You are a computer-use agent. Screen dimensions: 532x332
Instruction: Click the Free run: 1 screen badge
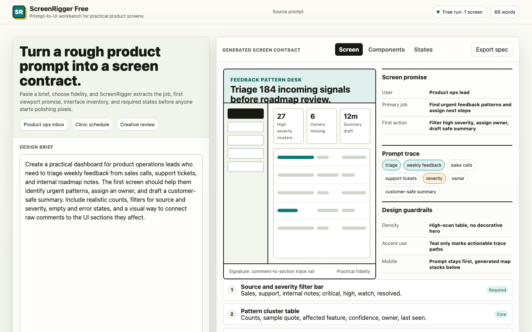click(x=460, y=12)
